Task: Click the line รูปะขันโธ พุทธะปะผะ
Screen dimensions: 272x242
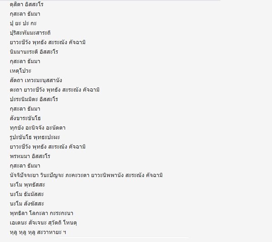Action: tap(35, 137)
